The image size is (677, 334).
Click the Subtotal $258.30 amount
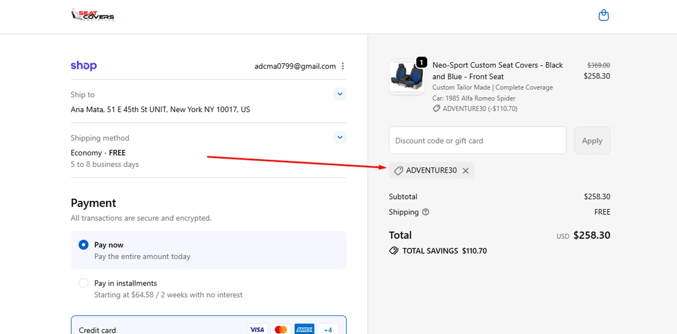pos(597,197)
